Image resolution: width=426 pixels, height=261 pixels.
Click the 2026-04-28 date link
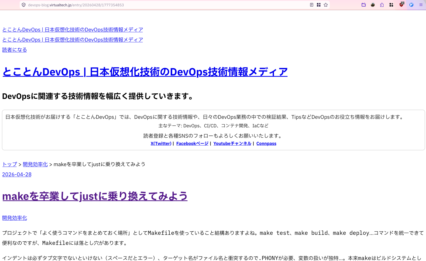[17, 174]
